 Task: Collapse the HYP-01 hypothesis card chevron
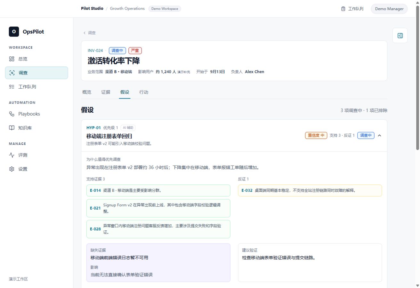coord(379,135)
